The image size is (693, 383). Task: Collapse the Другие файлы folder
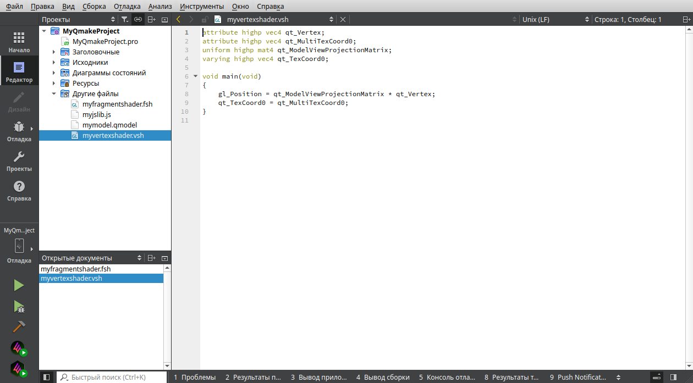pos(54,94)
